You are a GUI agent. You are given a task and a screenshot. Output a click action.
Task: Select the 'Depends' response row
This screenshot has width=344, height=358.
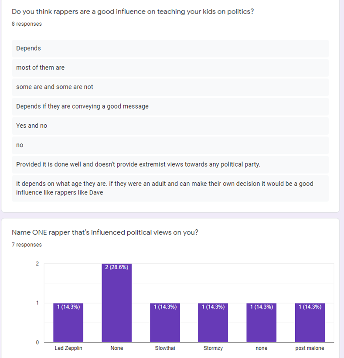[x=170, y=48]
